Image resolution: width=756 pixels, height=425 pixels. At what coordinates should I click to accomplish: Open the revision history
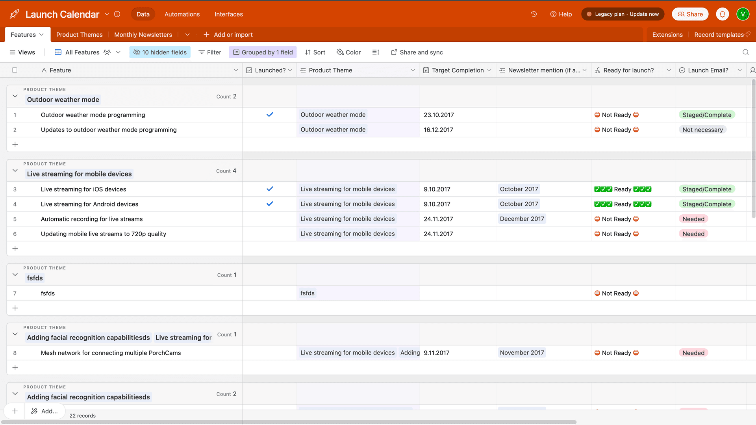pyautogui.click(x=534, y=14)
